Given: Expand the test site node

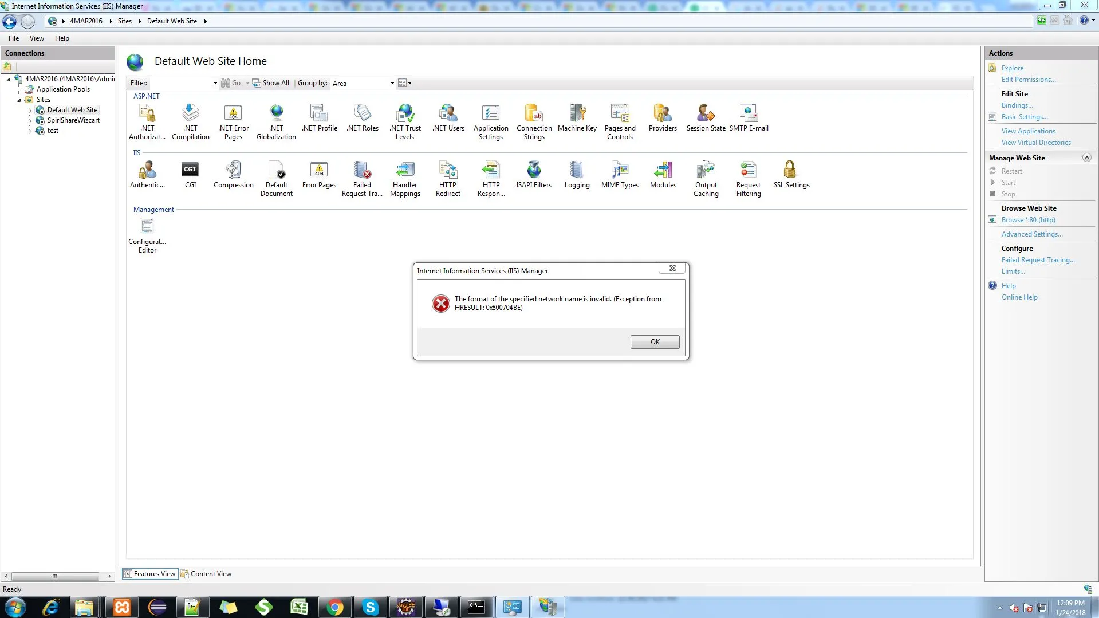Looking at the screenshot, I should coord(30,131).
